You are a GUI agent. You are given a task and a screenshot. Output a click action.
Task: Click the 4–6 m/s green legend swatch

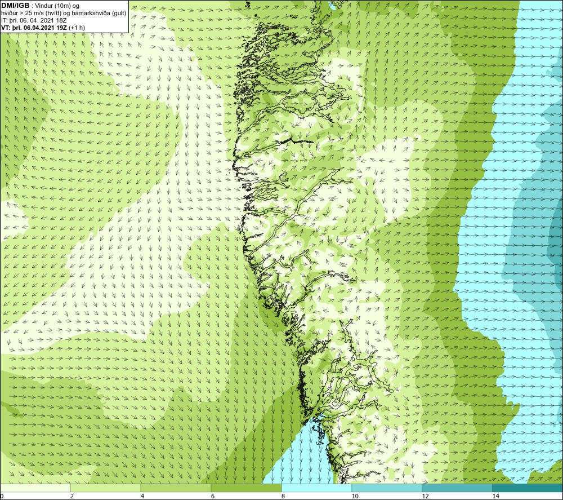(176, 488)
